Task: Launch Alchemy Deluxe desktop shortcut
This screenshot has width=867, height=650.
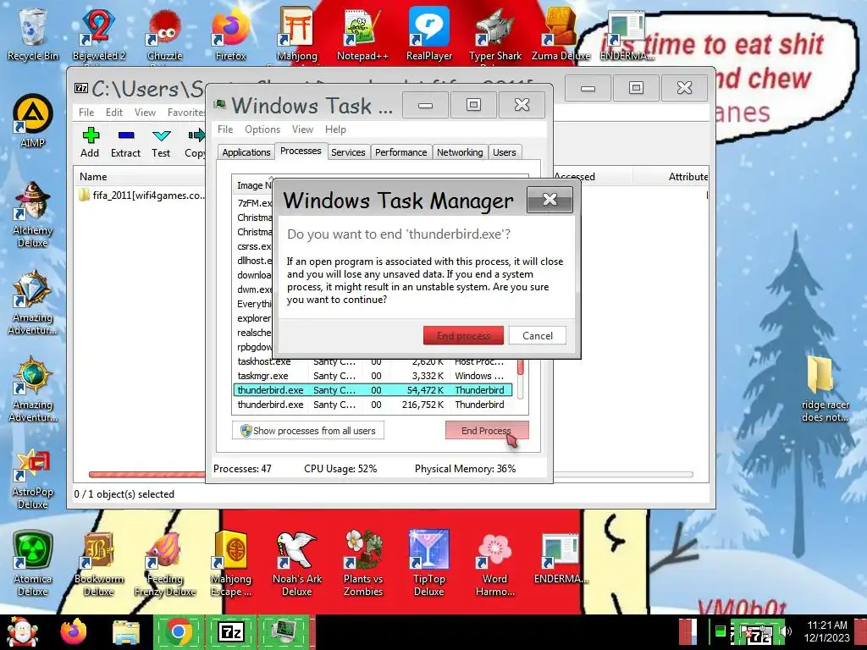Action: click(x=33, y=214)
